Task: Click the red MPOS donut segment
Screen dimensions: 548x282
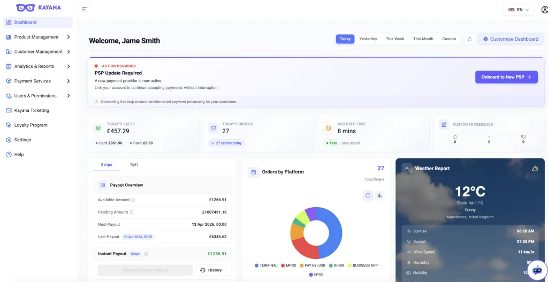Action: pyautogui.click(x=304, y=248)
